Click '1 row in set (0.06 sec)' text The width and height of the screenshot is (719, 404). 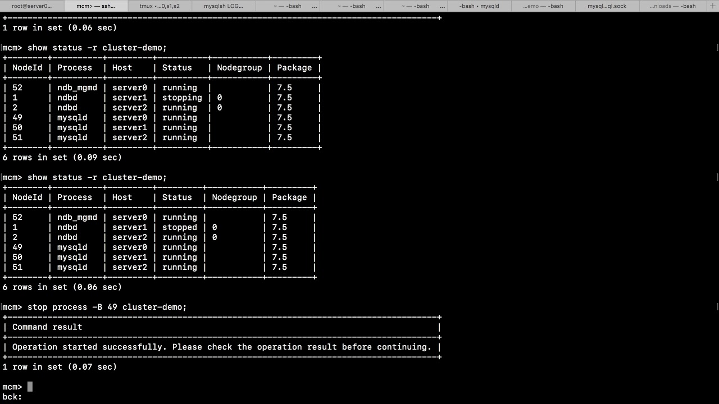click(60, 27)
